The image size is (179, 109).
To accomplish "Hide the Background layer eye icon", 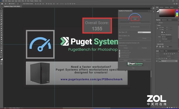I will (x=157, y=61).
